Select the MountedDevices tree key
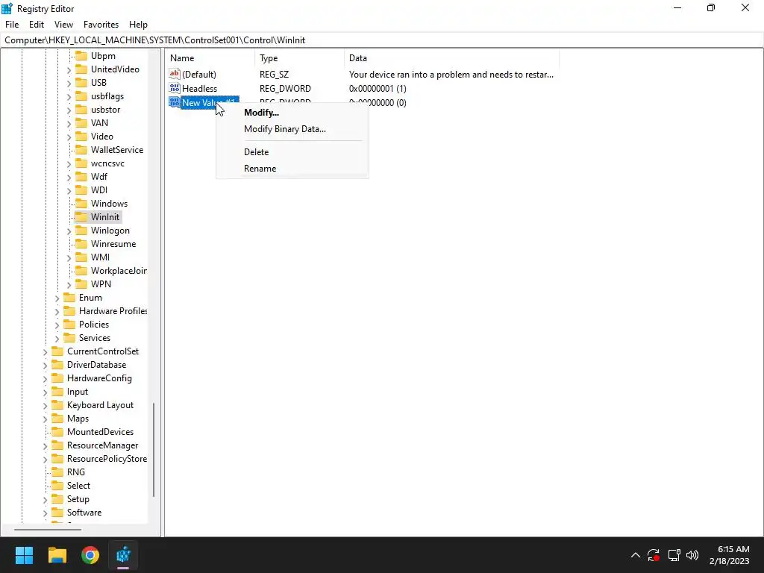The image size is (764, 573). (100, 432)
